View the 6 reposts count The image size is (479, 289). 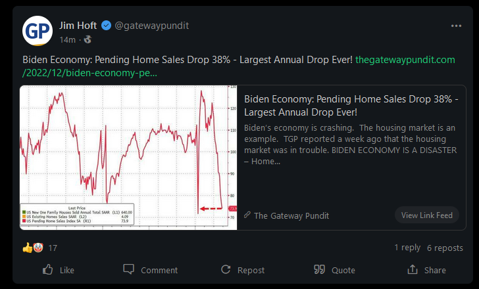click(x=445, y=248)
